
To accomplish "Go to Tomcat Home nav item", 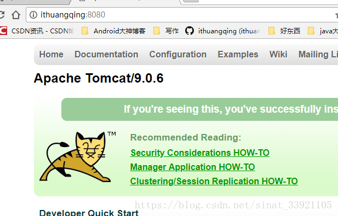I will click(51, 55).
